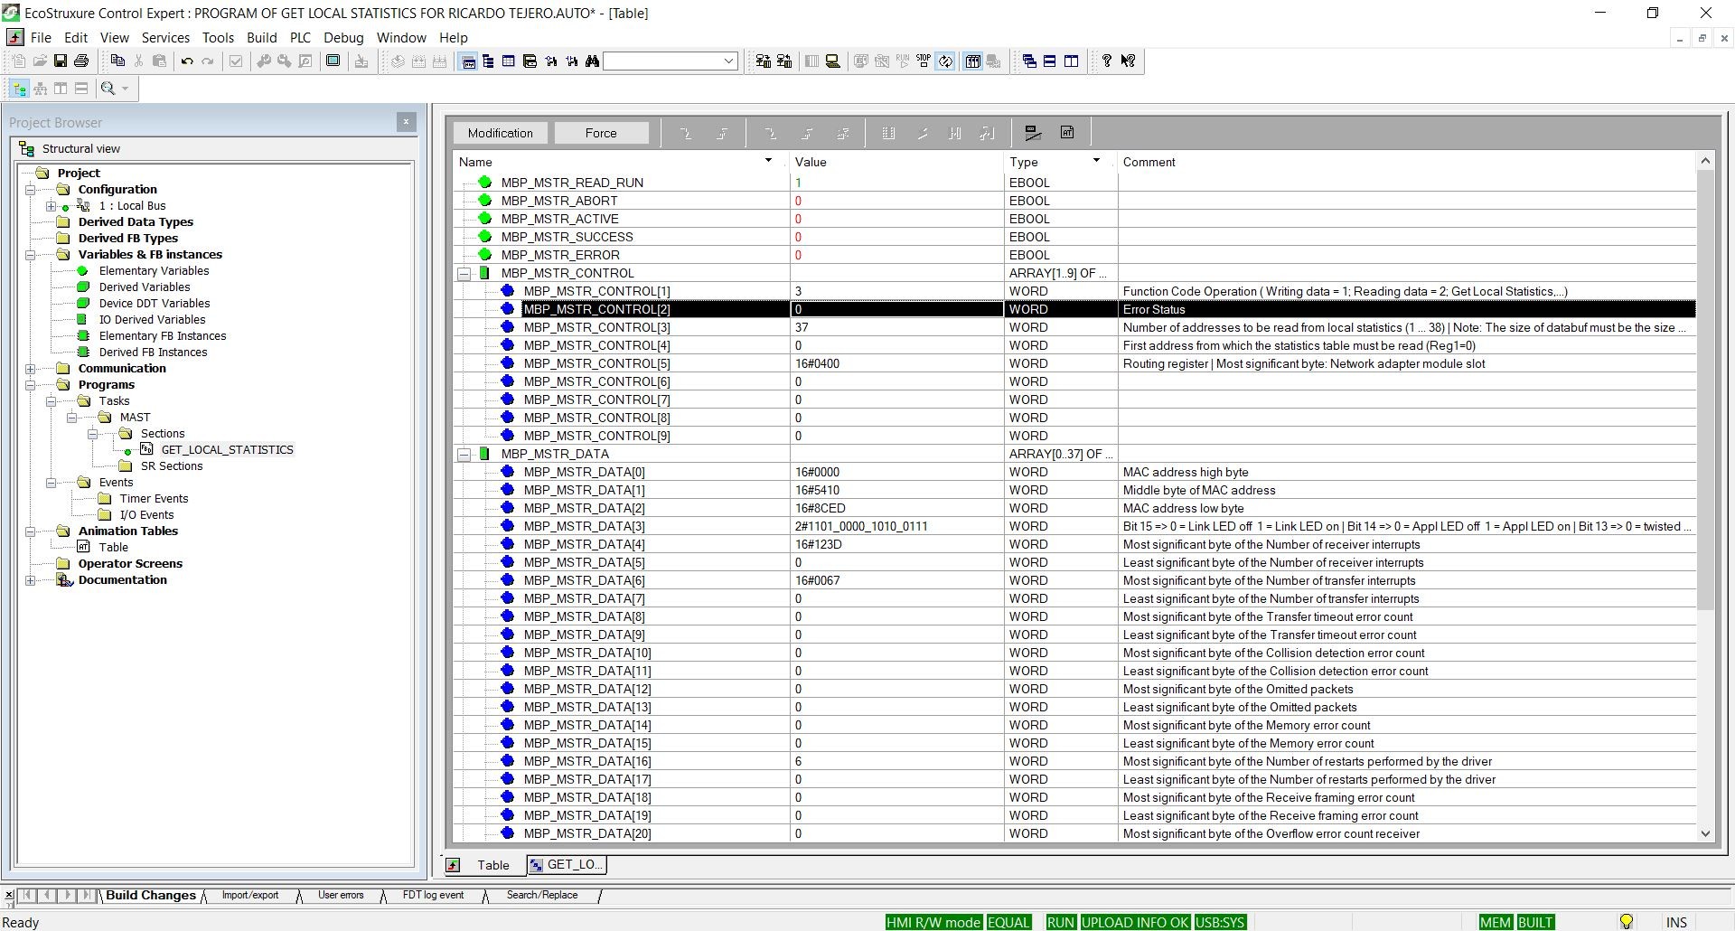Open the PLC menu

pos(300,37)
